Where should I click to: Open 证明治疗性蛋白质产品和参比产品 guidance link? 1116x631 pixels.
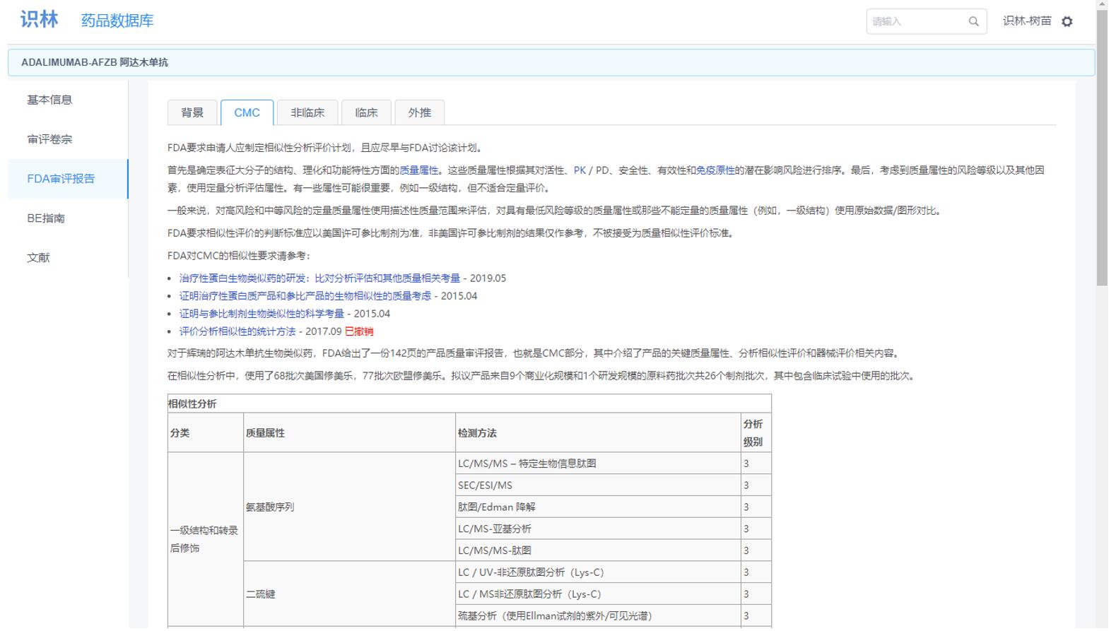[x=305, y=296]
